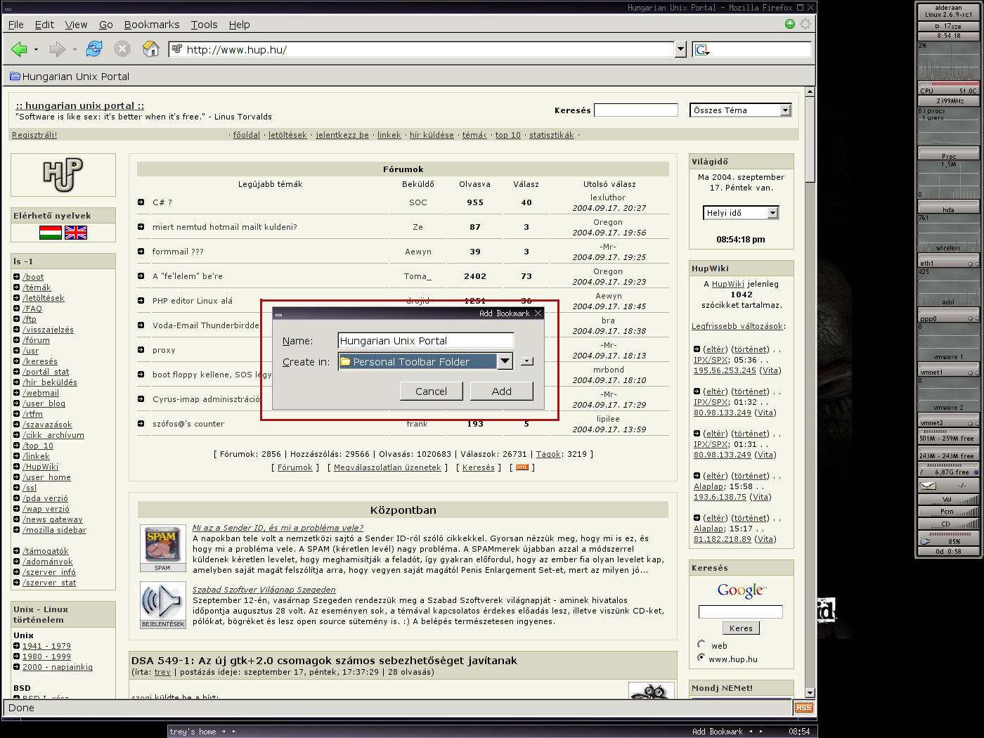Reload the page with the Reload icon
Image resolution: width=984 pixels, height=738 pixels.
click(94, 48)
